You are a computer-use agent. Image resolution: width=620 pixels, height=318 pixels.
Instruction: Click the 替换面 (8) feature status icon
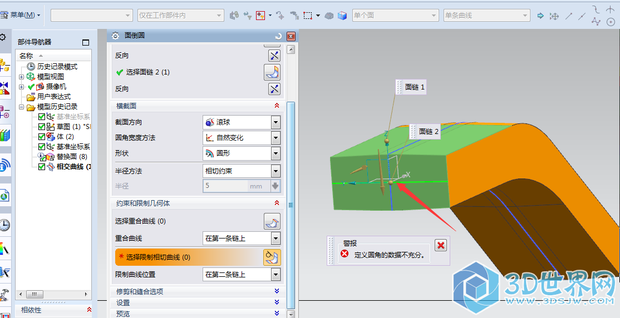click(x=42, y=156)
